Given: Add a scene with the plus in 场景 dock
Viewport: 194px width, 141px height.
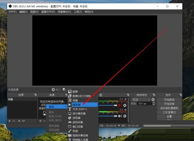Looking at the screenshot, I should coord(9,121).
